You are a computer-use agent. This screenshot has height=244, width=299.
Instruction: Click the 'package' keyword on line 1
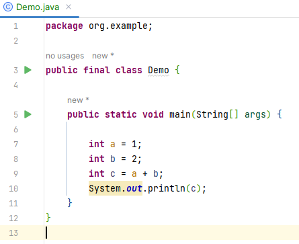click(65, 26)
